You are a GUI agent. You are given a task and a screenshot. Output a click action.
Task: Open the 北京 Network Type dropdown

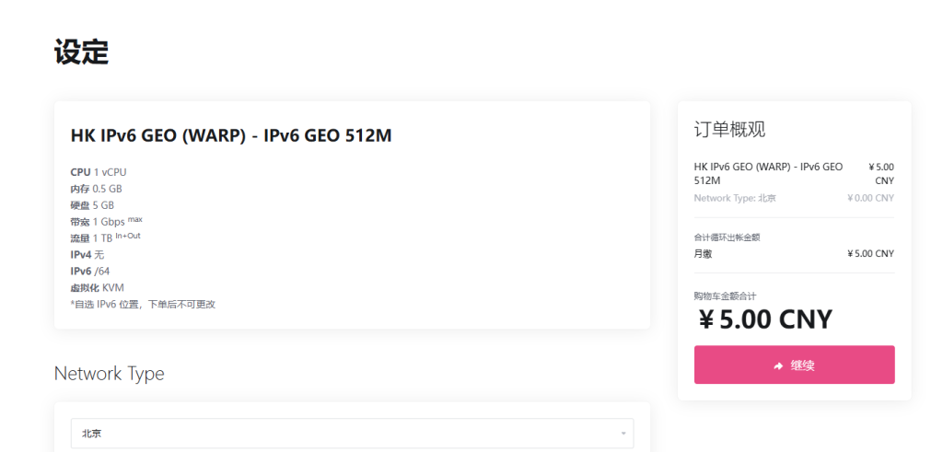click(x=352, y=433)
